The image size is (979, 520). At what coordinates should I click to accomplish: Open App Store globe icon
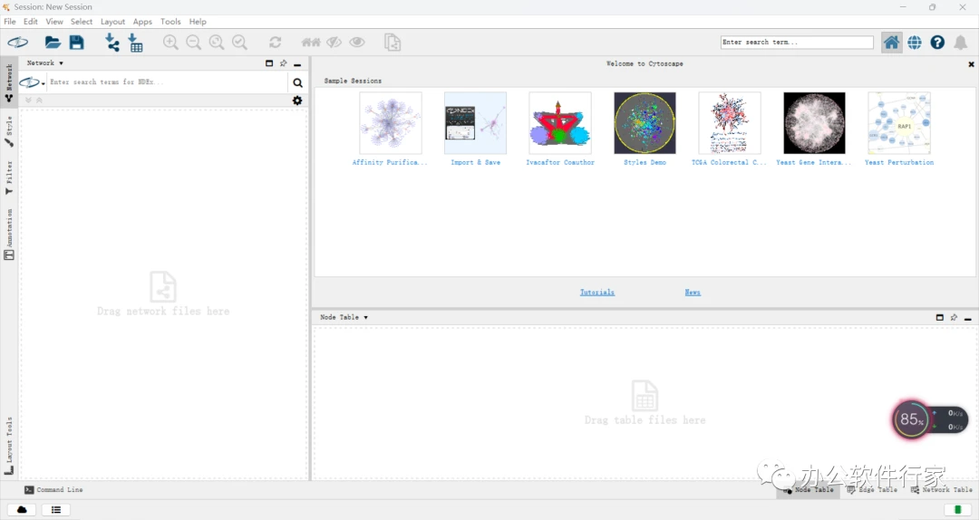[915, 43]
